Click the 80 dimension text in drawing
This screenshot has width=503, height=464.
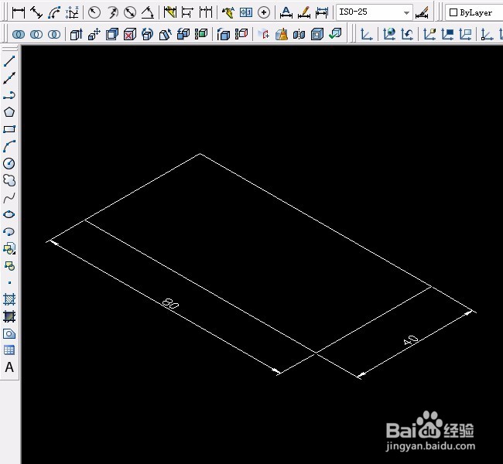pyautogui.click(x=170, y=303)
